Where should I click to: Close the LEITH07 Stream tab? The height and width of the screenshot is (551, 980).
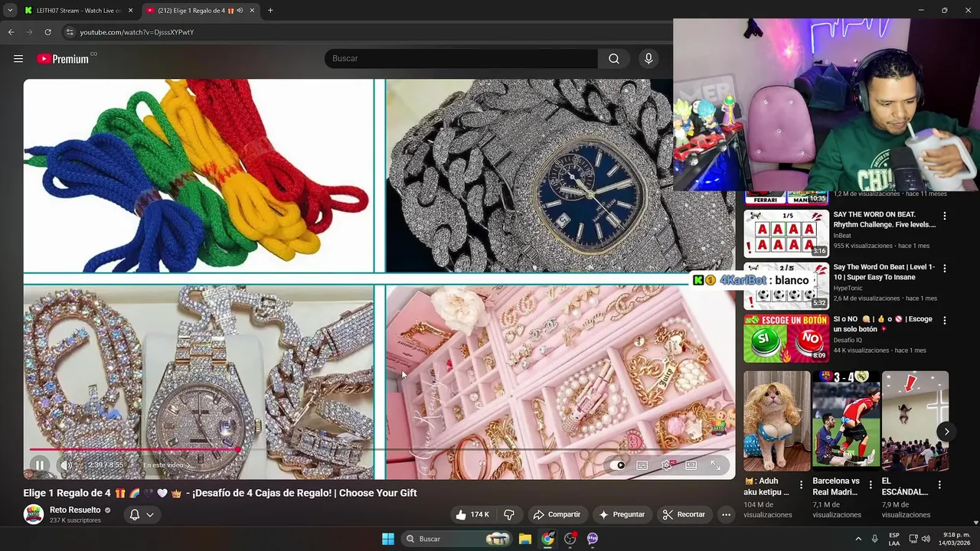point(130,11)
